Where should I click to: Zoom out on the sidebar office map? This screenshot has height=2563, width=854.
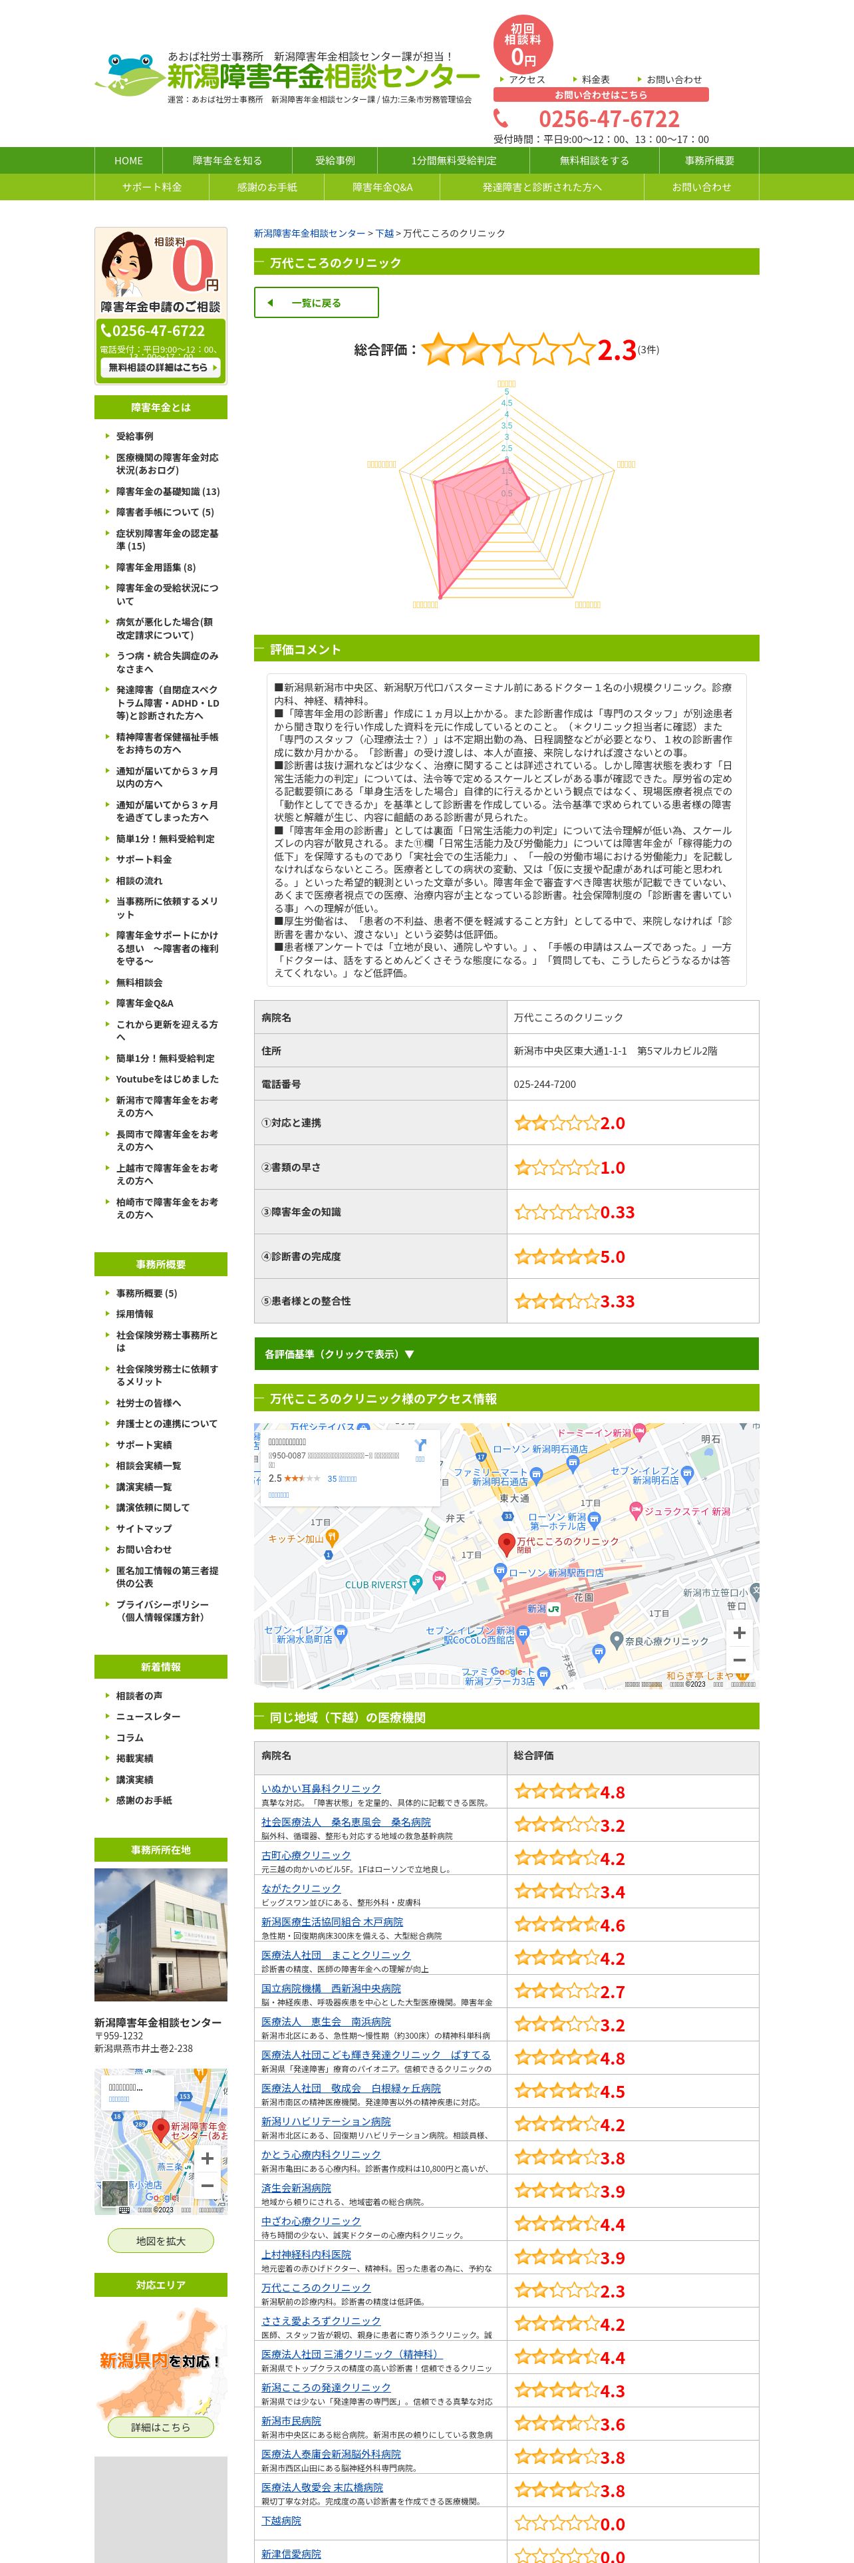(207, 2185)
